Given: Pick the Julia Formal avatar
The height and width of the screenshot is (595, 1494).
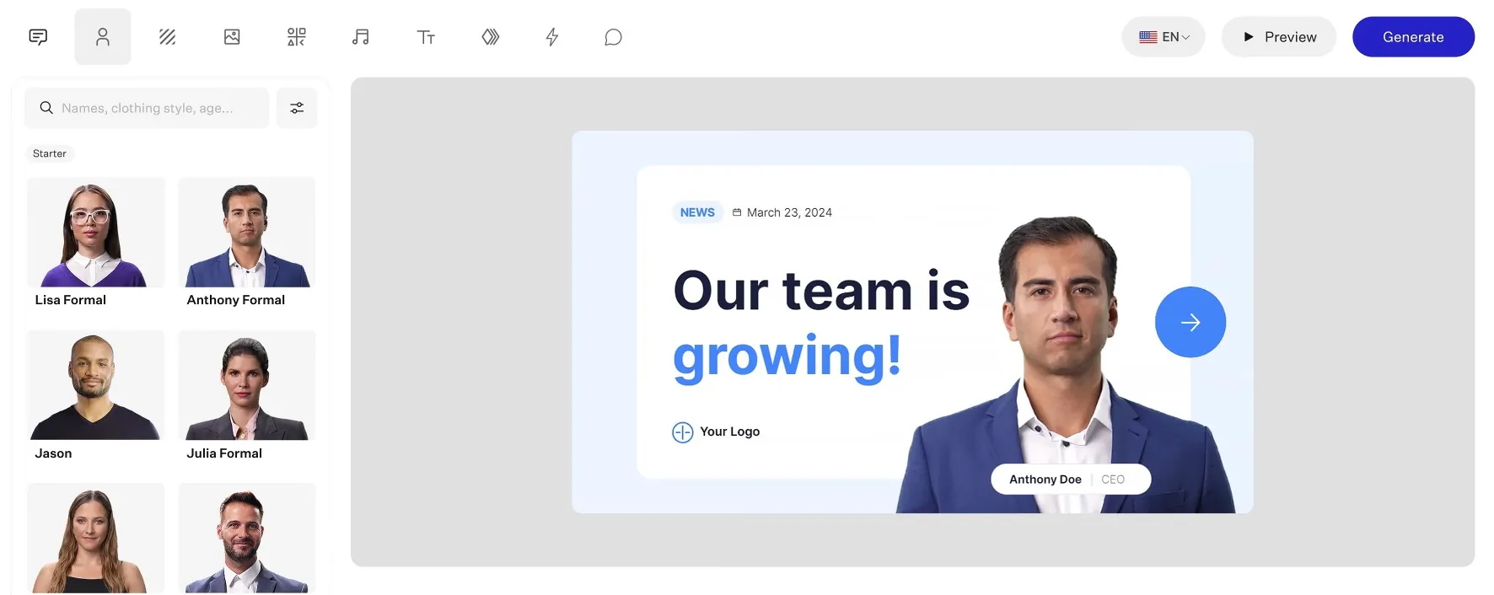Looking at the screenshot, I should (x=247, y=396).
